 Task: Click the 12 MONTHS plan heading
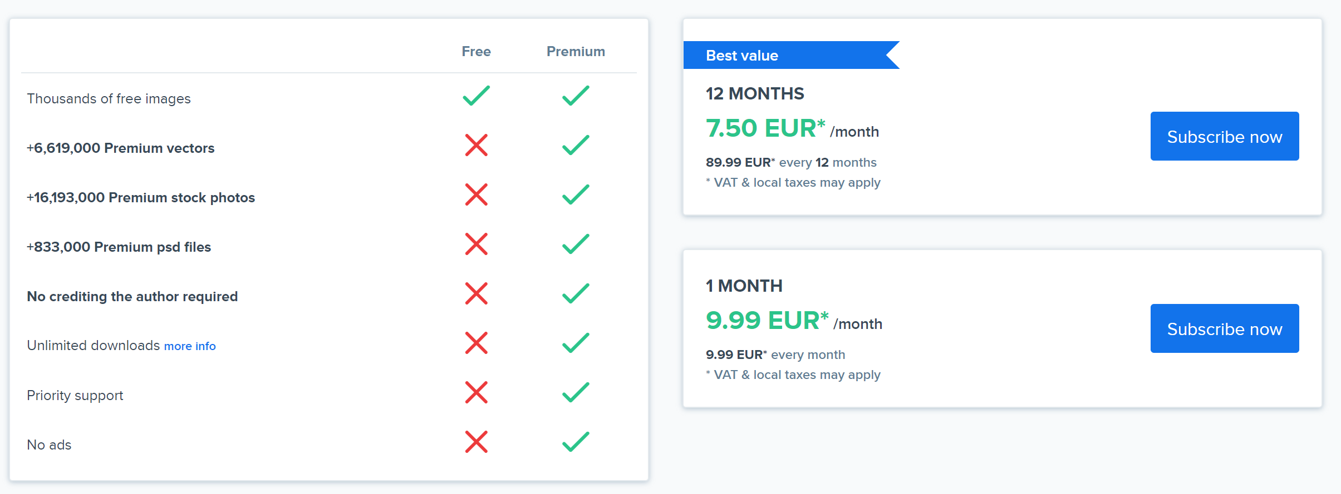pos(754,93)
